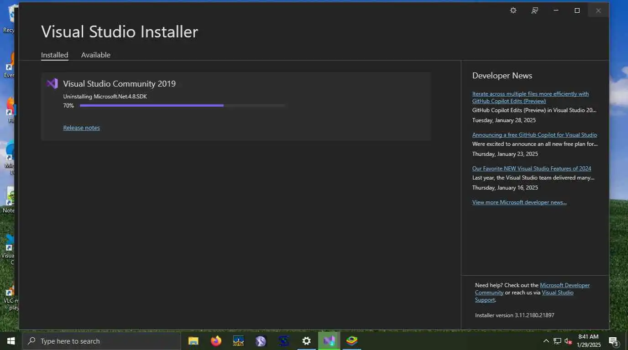
Task: Click the muted volume tray icon
Action: (568, 341)
